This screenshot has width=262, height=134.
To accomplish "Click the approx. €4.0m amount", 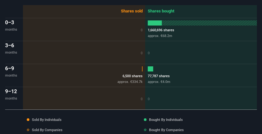I will click(x=159, y=82).
